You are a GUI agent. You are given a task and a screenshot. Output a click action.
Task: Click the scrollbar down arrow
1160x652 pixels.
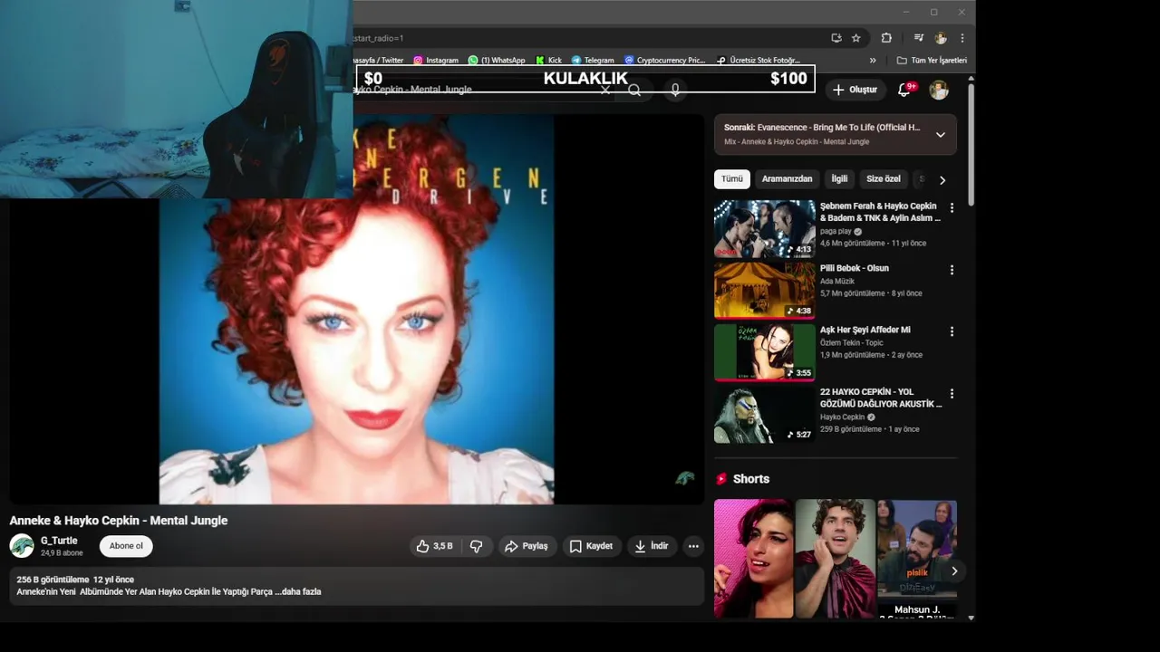pyautogui.click(x=971, y=618)
